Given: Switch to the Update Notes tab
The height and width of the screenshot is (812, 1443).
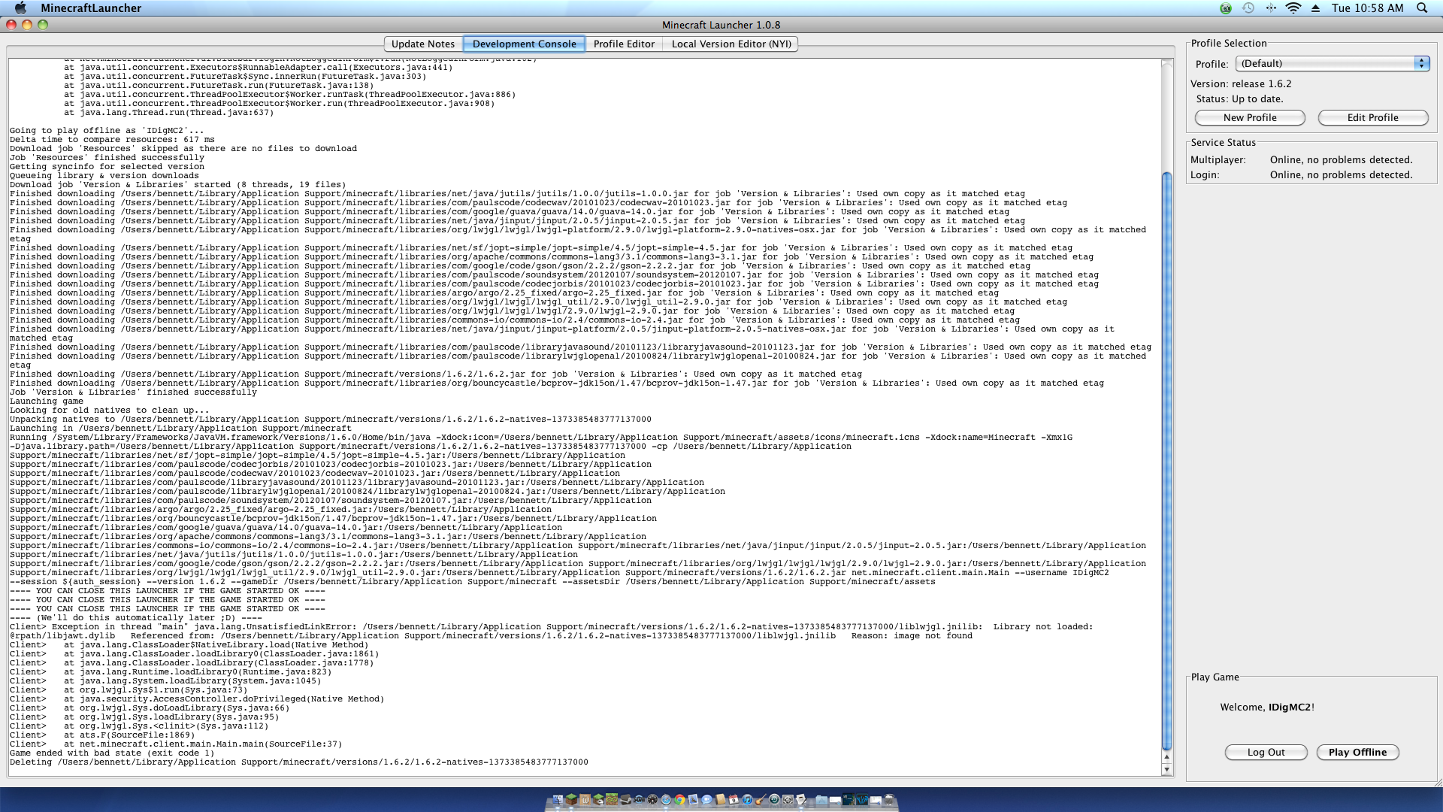Looking at the screenshot, I should coord(422,44).
